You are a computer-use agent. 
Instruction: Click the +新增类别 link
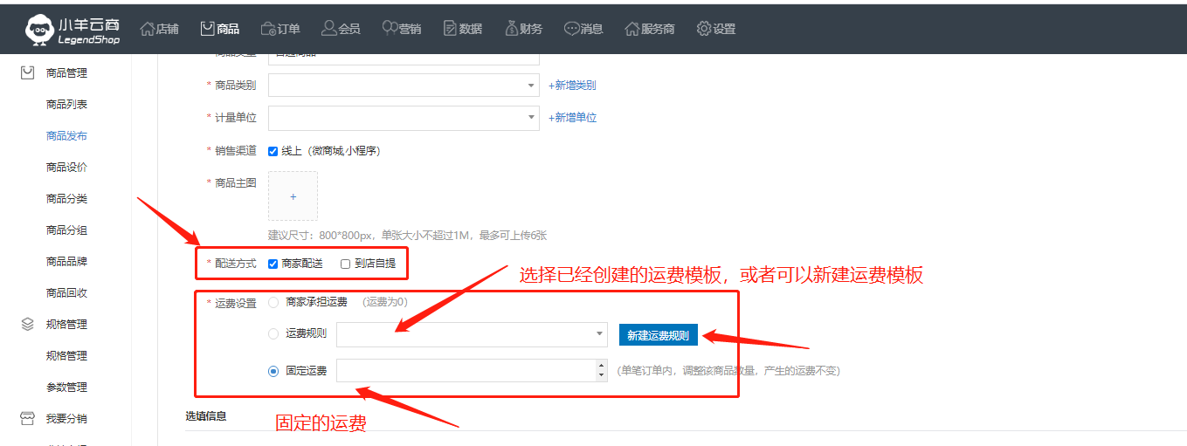[x=572, y=86]
